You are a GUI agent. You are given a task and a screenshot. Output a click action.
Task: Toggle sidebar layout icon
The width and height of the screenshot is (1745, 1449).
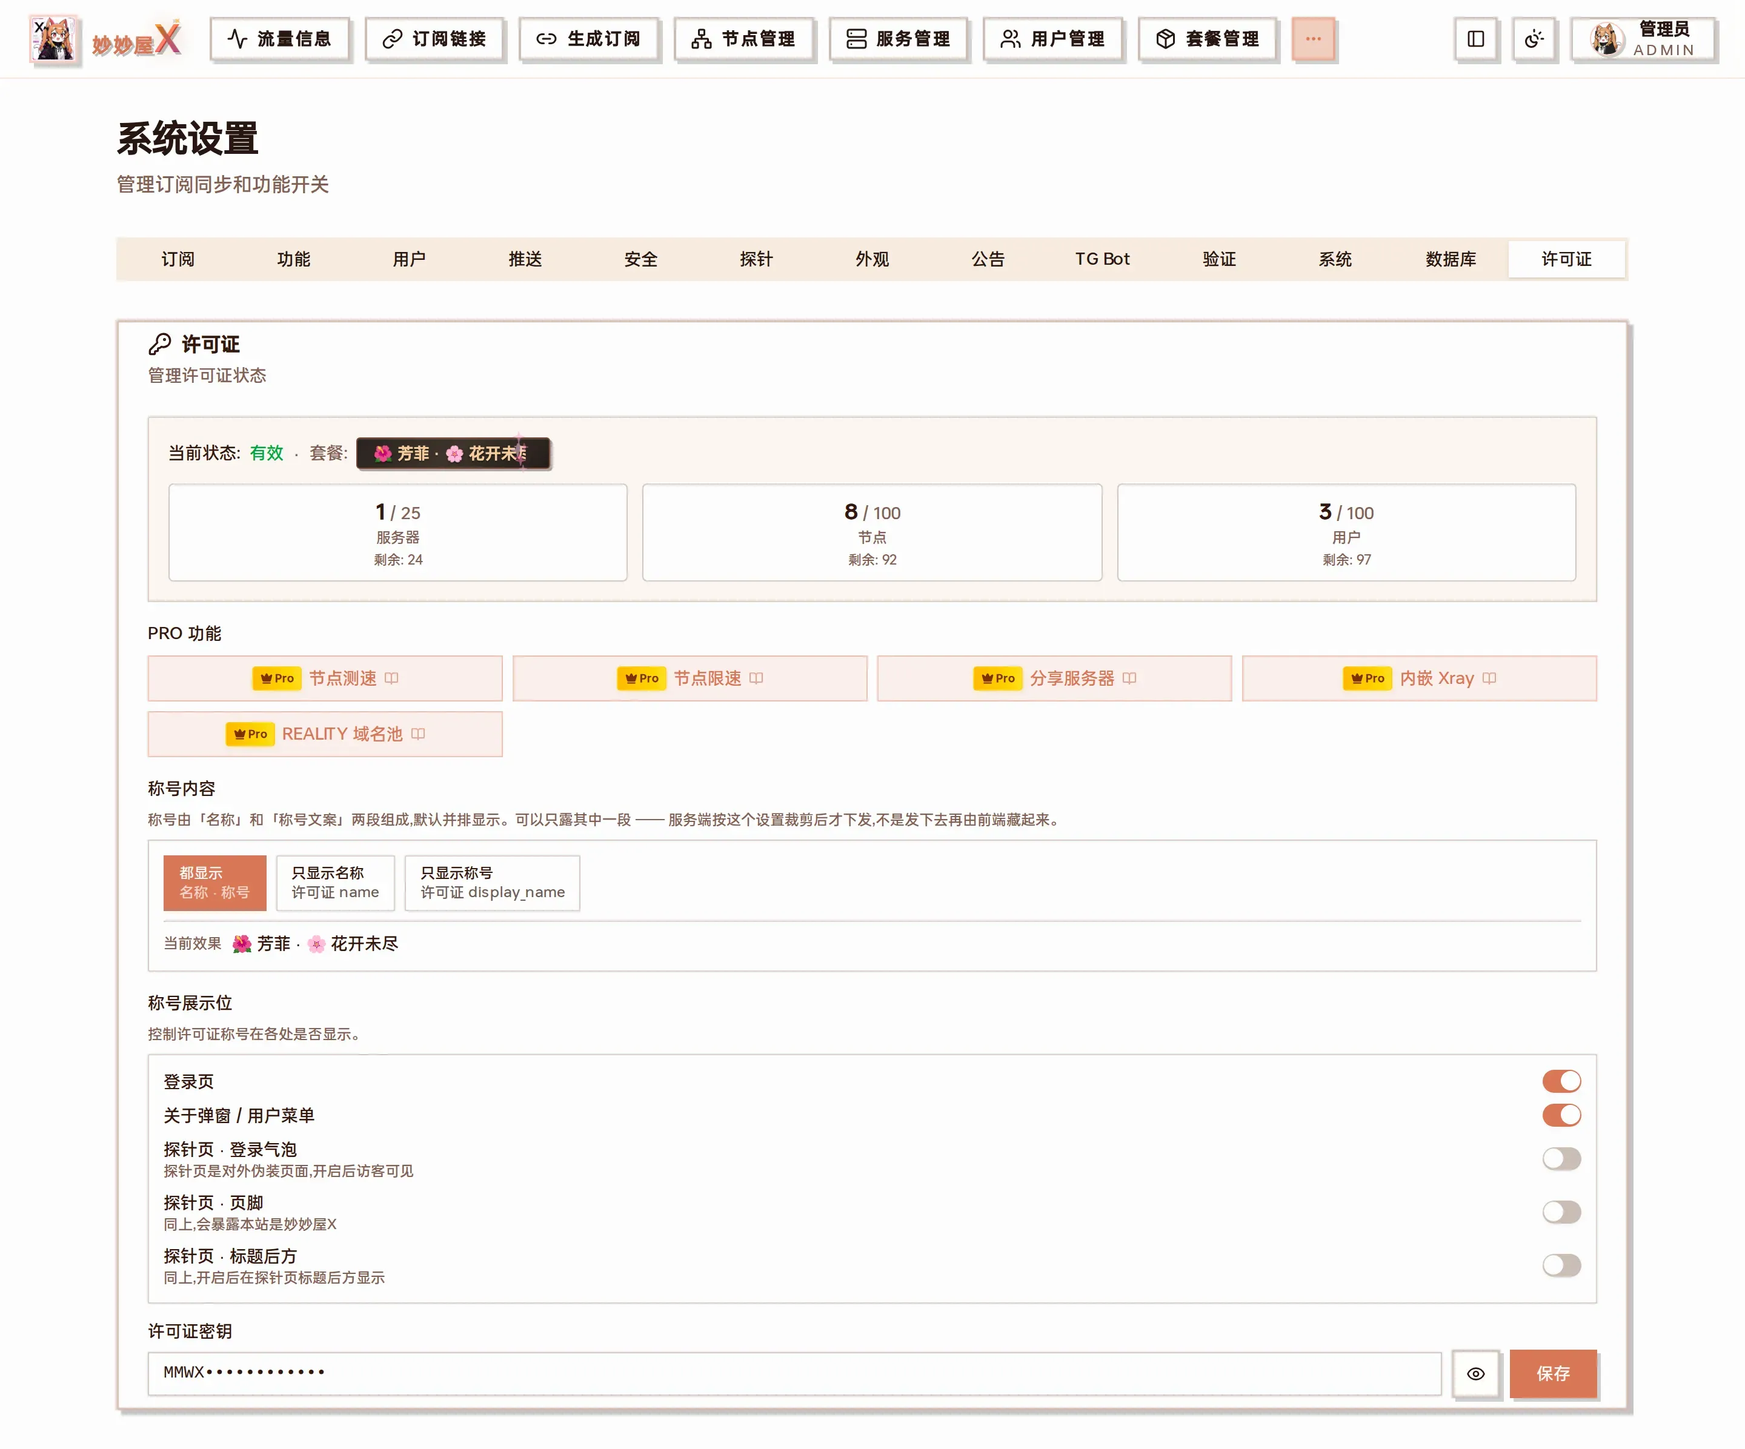[1476, 39]
